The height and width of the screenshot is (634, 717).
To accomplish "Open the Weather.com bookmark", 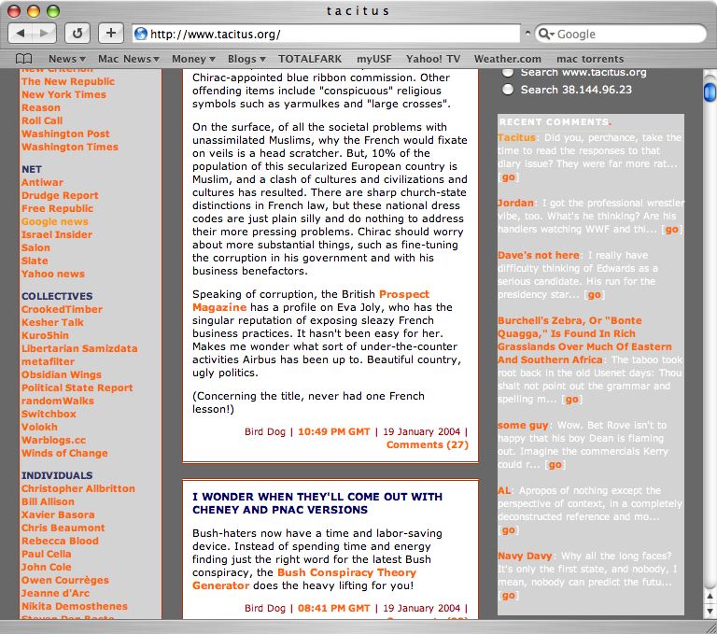I will coord(507,59).
